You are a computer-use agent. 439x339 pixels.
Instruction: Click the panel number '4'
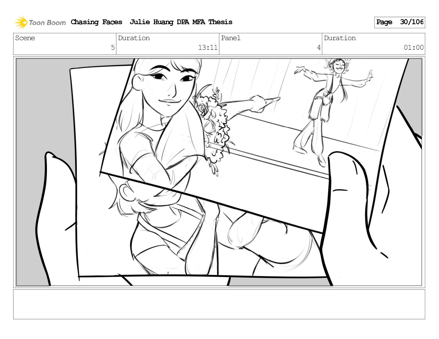click(x=319, y=48)
